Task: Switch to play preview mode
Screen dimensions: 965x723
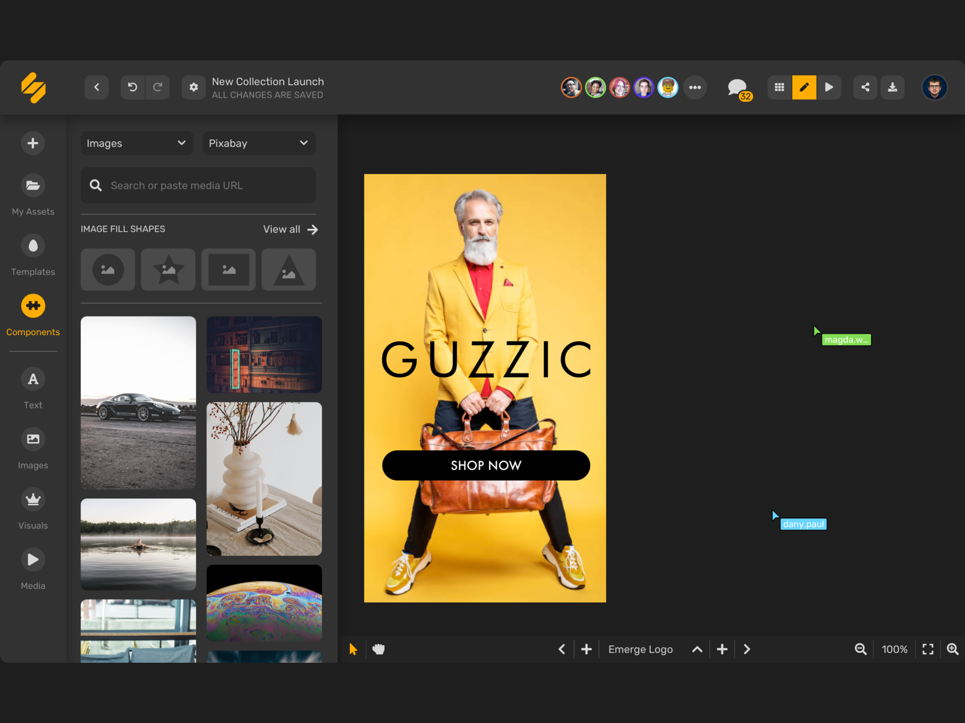Action: (829, 87)
